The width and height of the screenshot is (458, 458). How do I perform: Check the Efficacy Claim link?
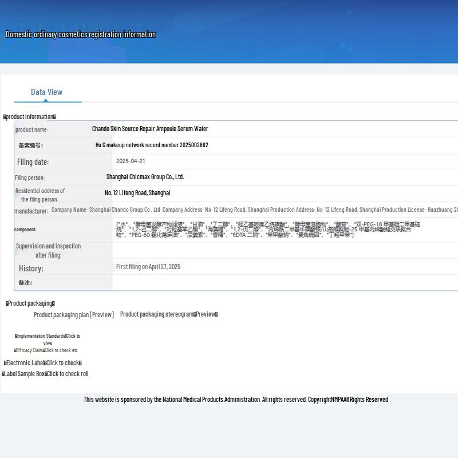click(x=46, y=350)
